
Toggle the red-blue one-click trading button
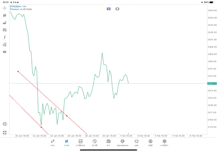point(109,9)
